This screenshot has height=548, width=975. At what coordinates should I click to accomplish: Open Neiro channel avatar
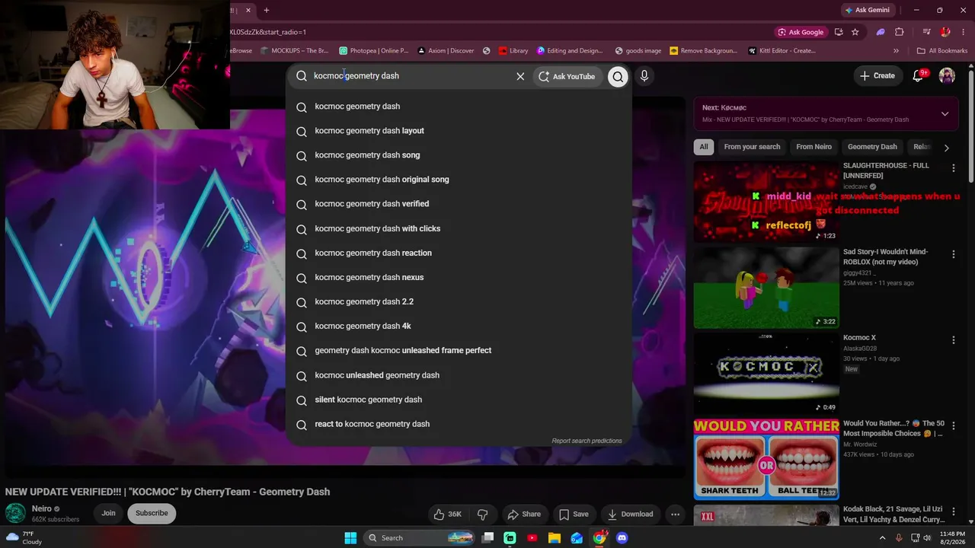coord(15,513)
